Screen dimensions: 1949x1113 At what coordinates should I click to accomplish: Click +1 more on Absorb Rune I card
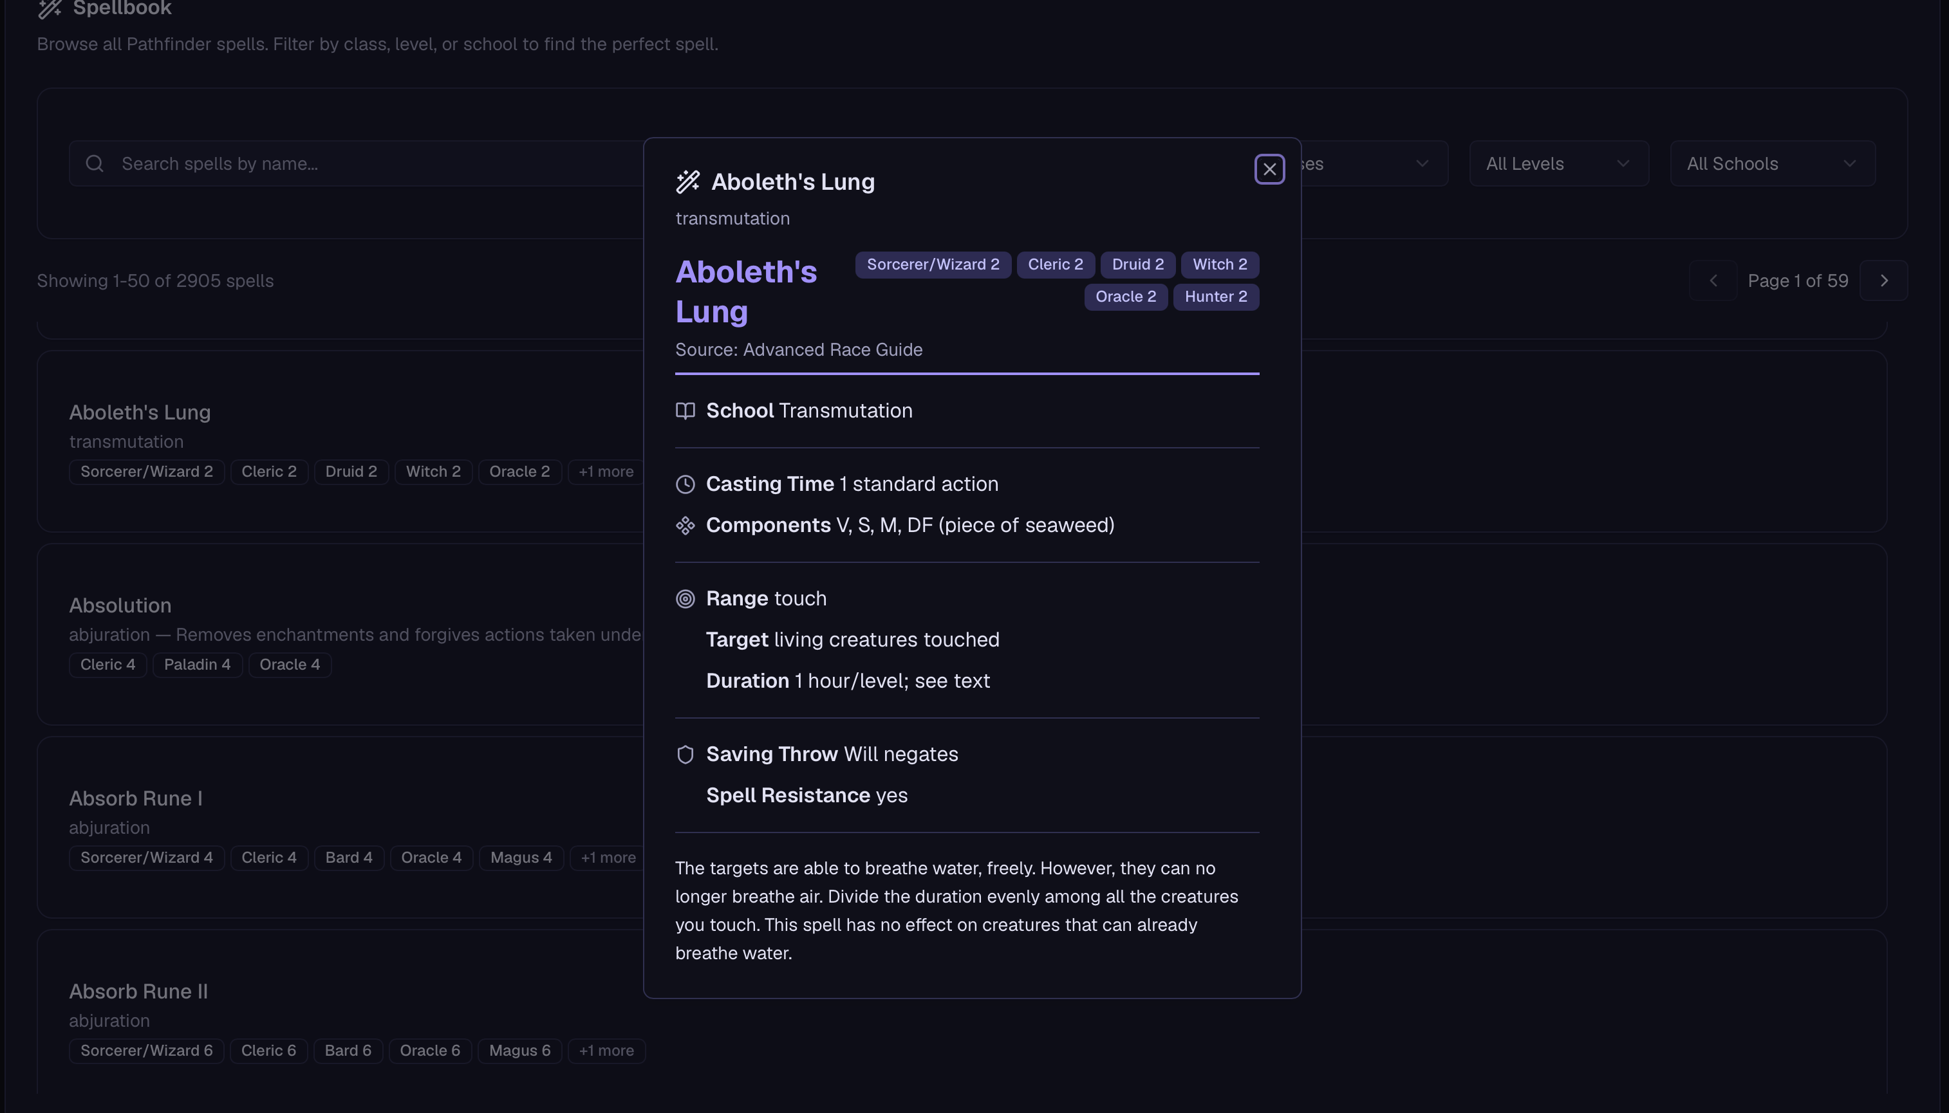tap(608, 858)
